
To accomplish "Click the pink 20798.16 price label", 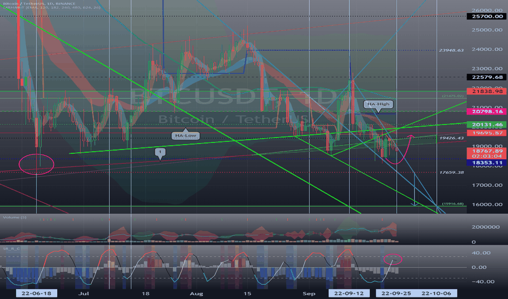I will pyautogui.click(x=486, y=111).
